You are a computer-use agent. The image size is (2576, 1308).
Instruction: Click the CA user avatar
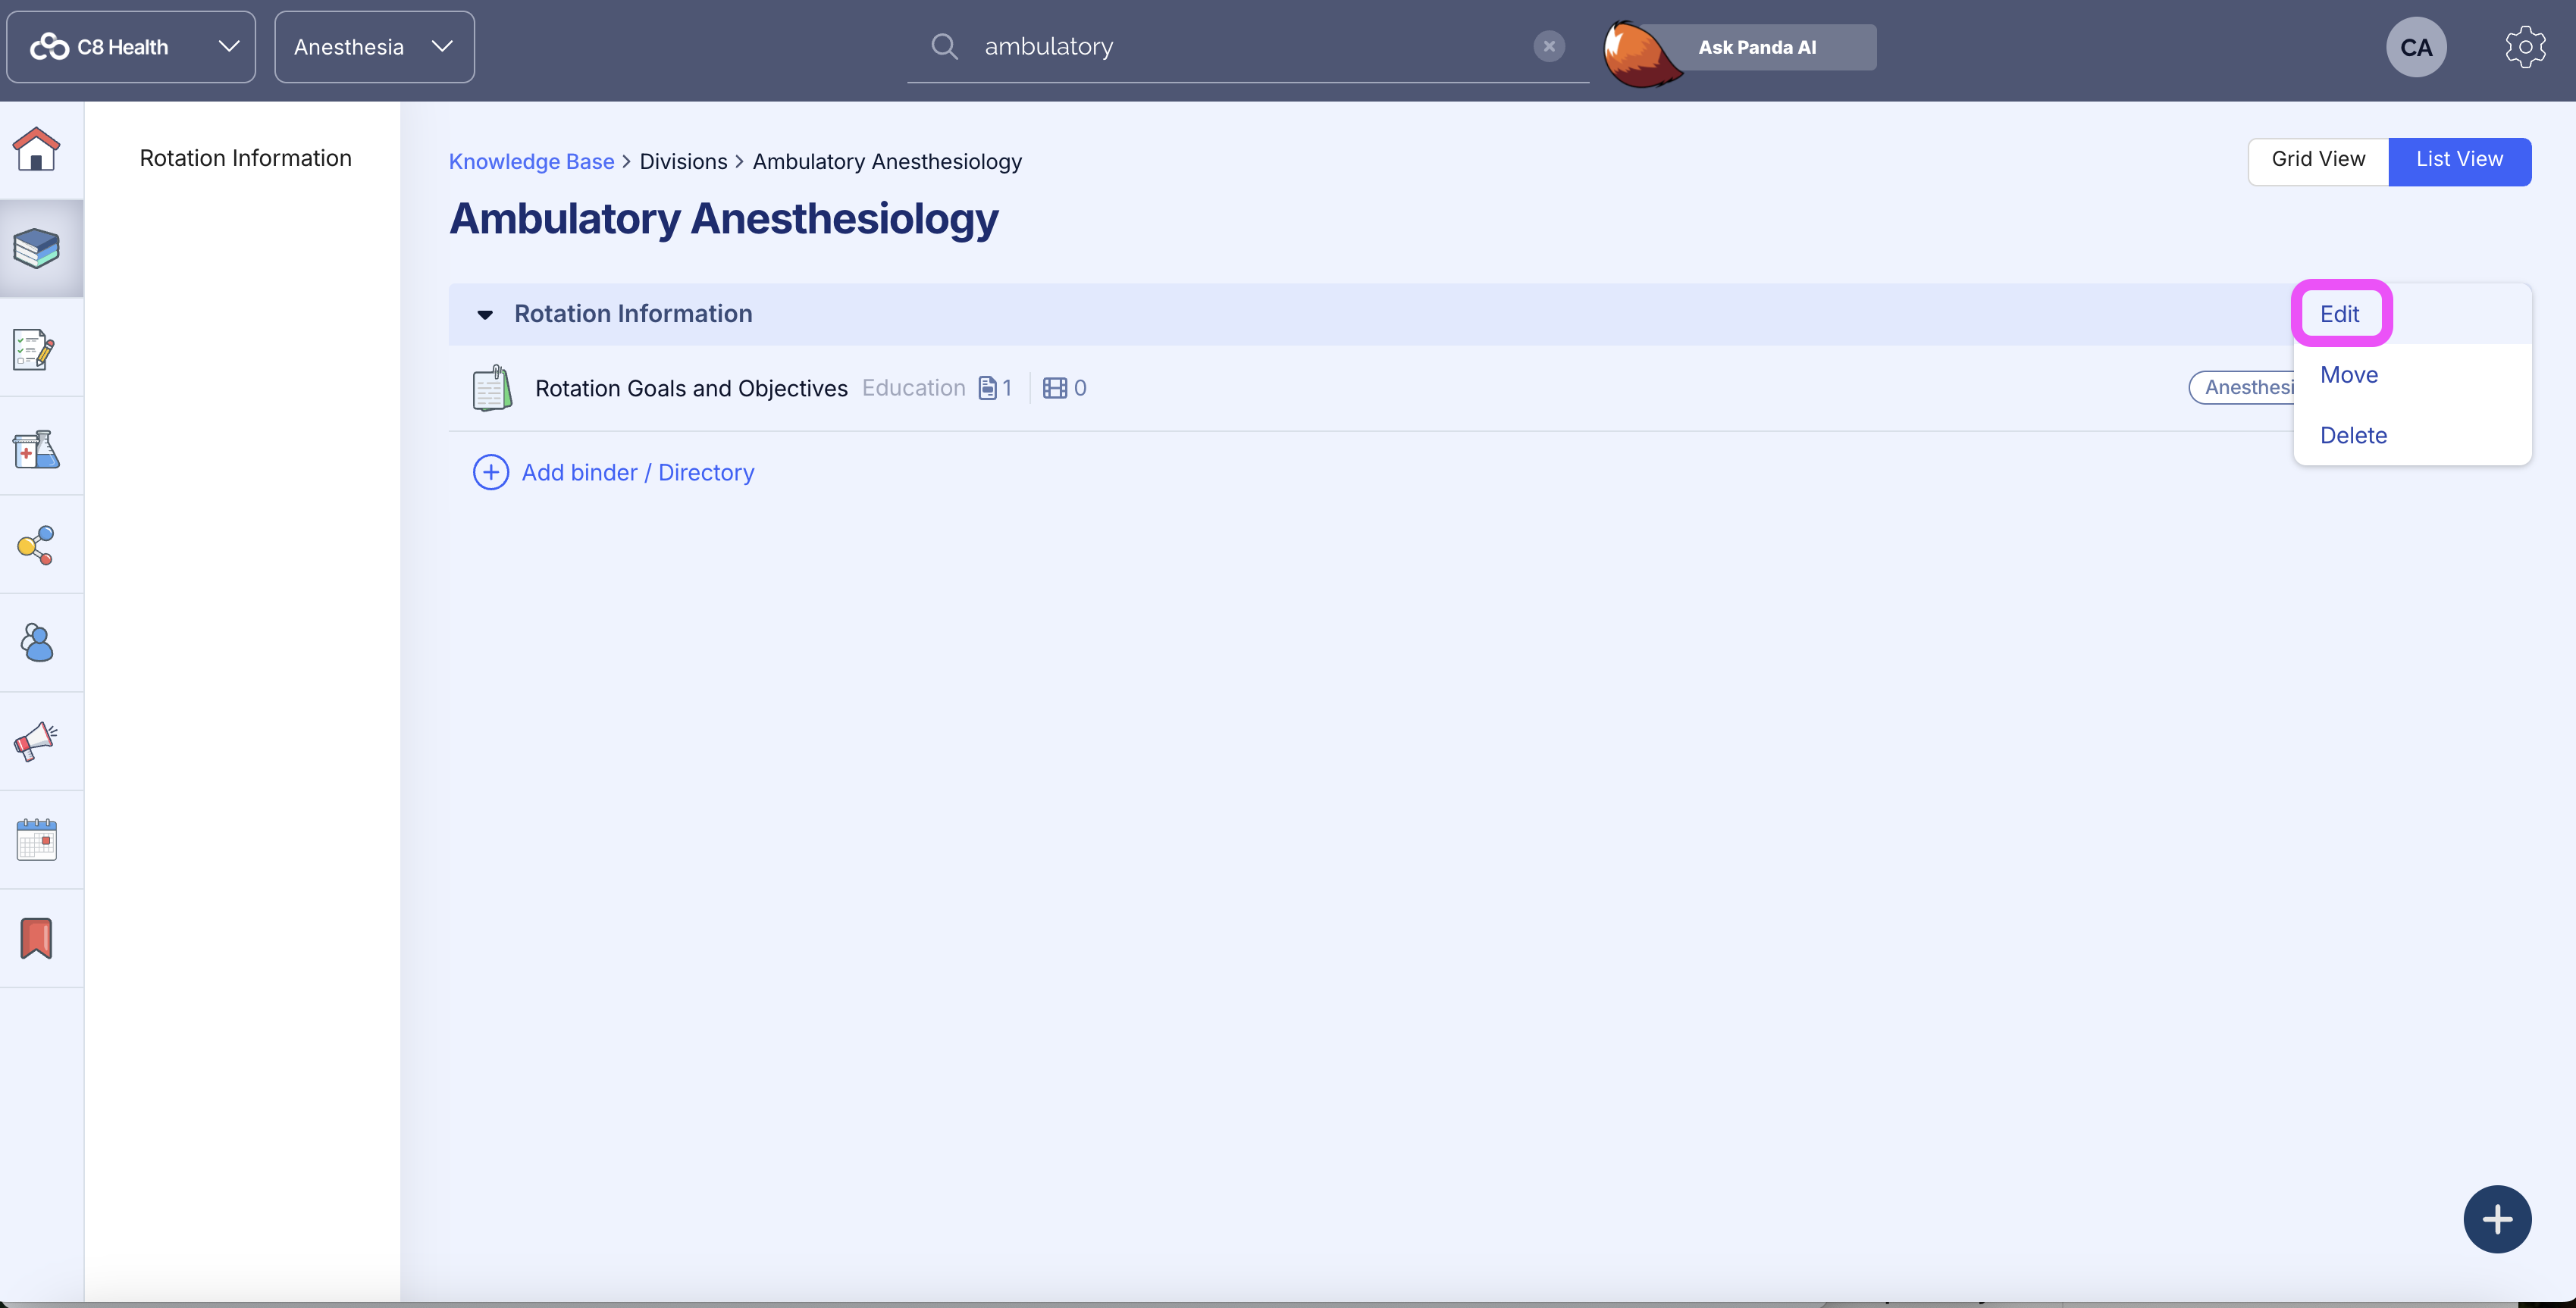point(2416,47)
